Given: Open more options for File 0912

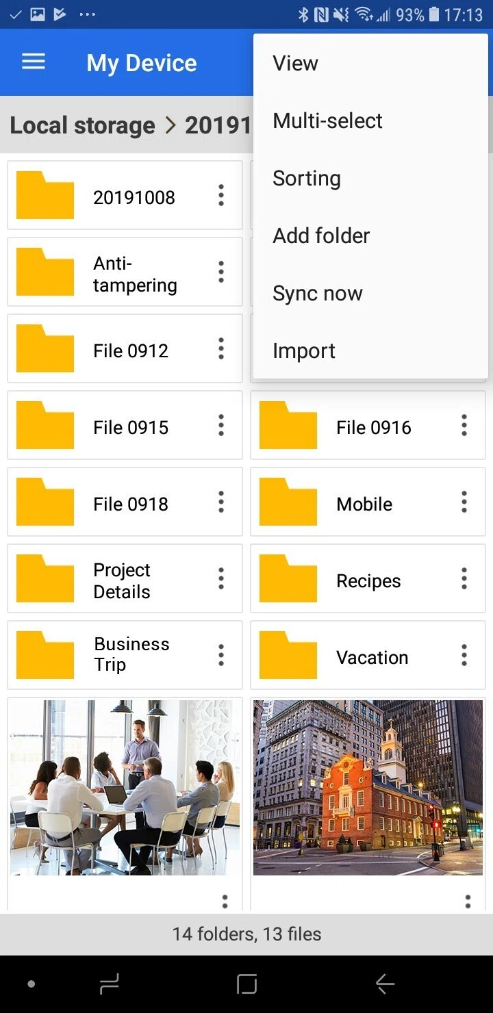Looking at the screenshot, I should tap(220, 348).
